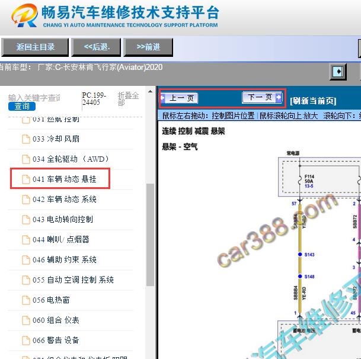Screen dimensions: 361x359
Task: Click the 返回主目录 button
Action: (35, 47)
